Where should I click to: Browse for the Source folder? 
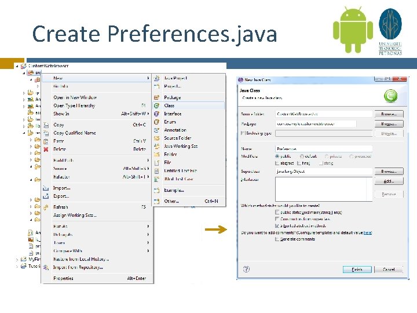tap(389, 114)
